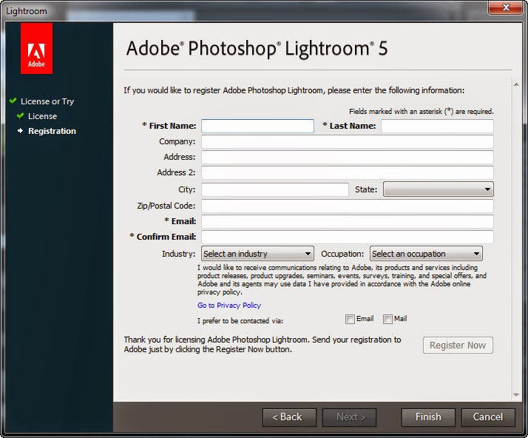The image size is (528, 438).
Task: Click into the Confirm Email field
Action: (x=348, y=237)
